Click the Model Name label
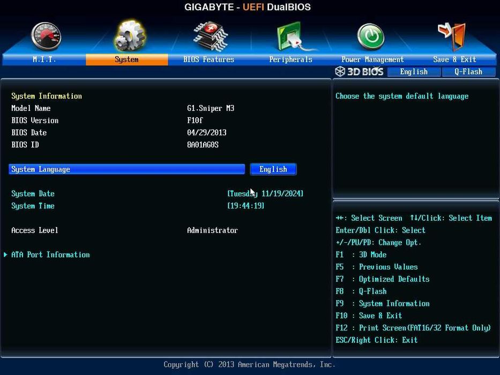The width and height of the screenshot is (500, 375). 31,108
